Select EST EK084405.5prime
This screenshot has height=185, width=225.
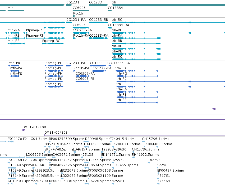point(151,147)
